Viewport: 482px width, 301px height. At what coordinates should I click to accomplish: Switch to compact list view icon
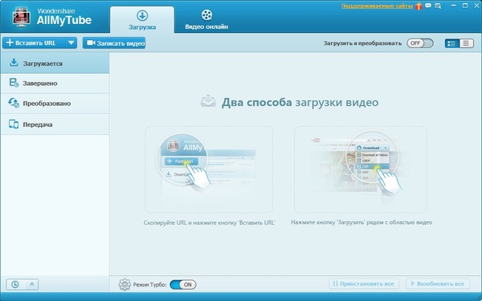pos(466,43)
